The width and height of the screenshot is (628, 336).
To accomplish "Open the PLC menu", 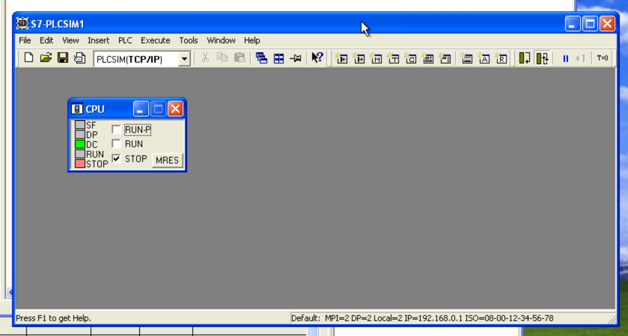I will (125, 40).
